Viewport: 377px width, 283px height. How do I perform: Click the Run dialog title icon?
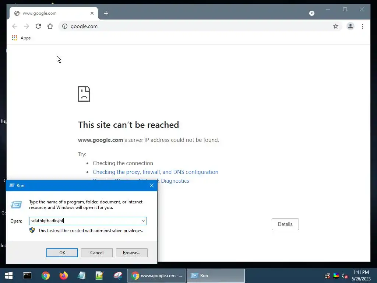tap(11, 186)
